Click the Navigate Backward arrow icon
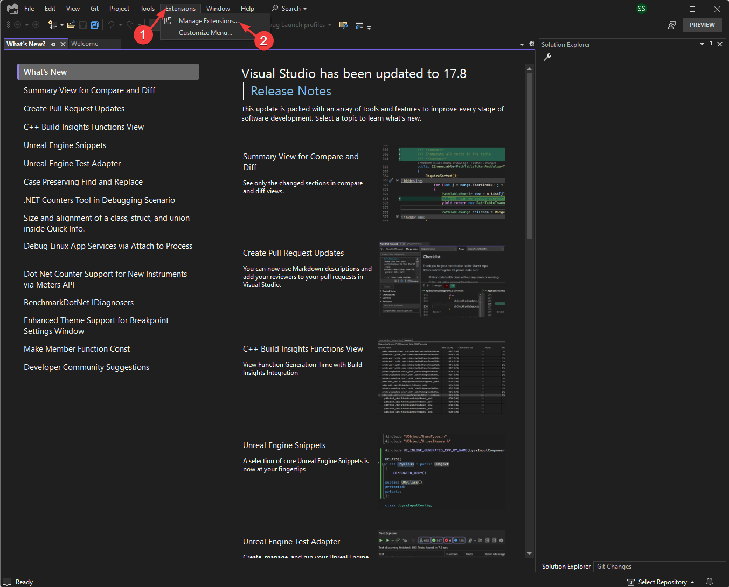Image resolution: width=729 pixels, height=587 pixels. coord(18,24)
